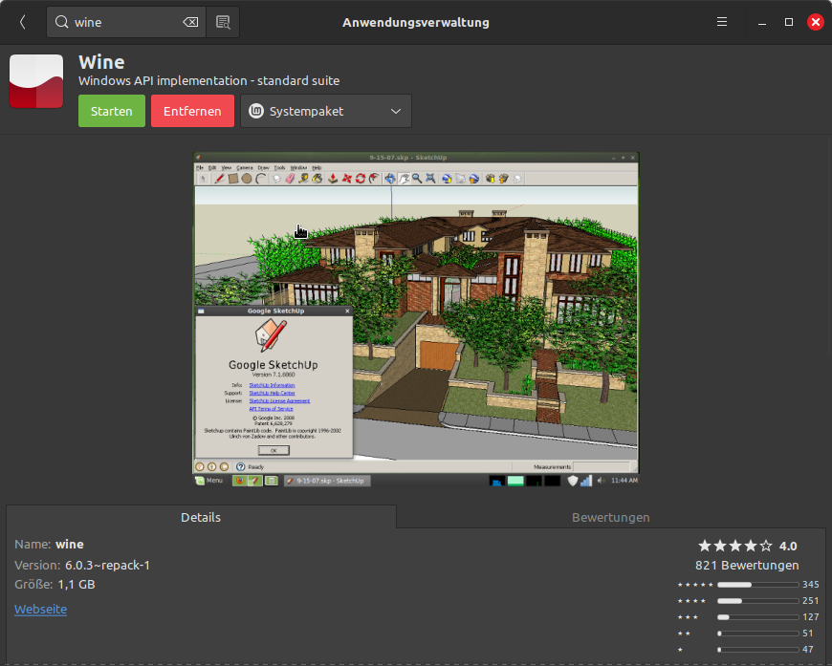Maximize the Anwendungsverwaltung window
Image resolution: width=832 pixels, height=666 pixels.
[x=789, y=22]
